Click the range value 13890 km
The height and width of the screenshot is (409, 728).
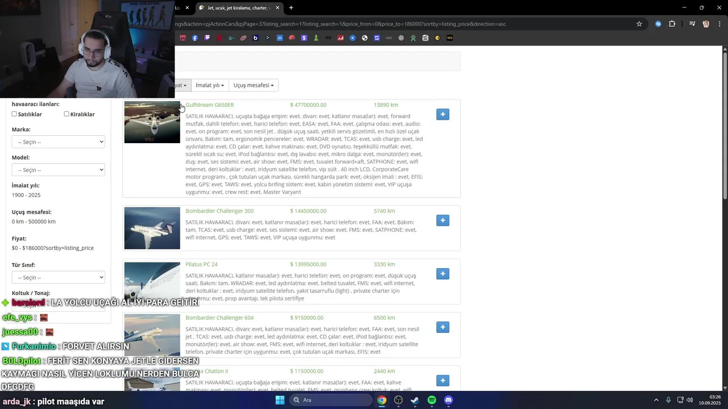click(386, 105)
